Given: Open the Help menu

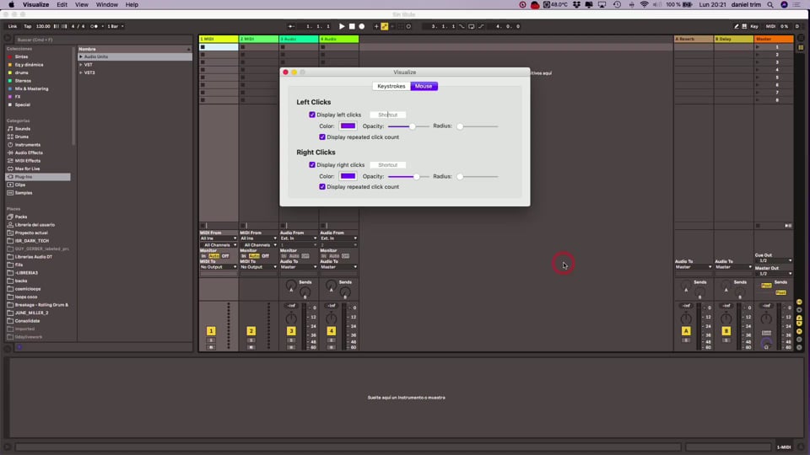Looking at the screenshot, I should pyautogui.click(x=132, y=5).
